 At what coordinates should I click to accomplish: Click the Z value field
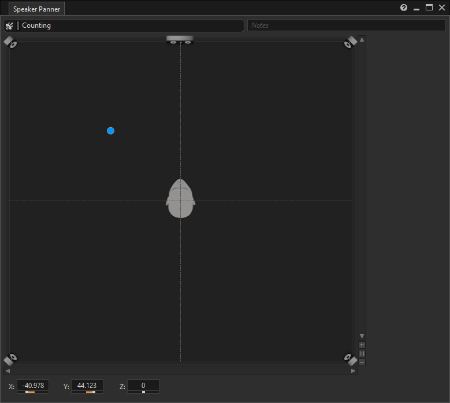pos(143,385)
